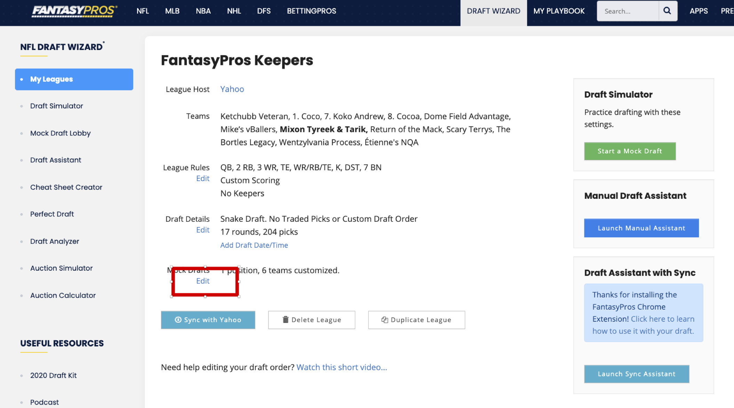Screen dimensions: 734x408
Task: Click the Add Draft Date/Time link
Action: click(254, 245)
